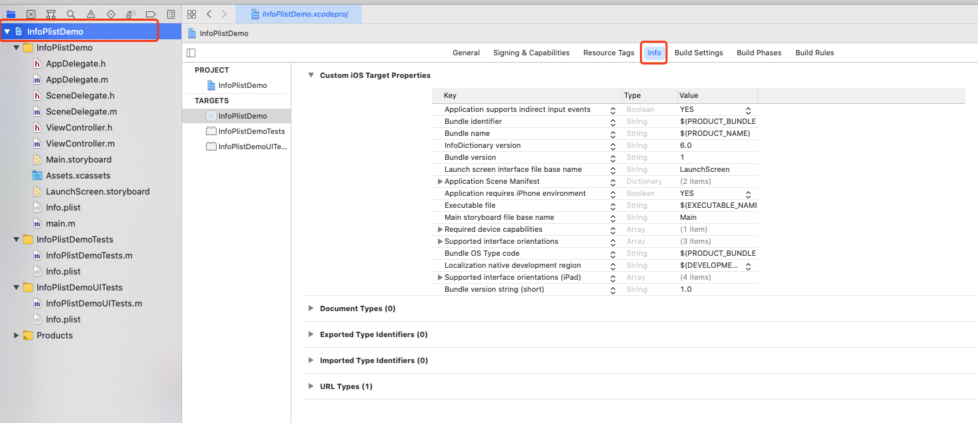The image size is (978, 423).
Task: Show the Symbol navigator hierarchy icon
Action: [51, 14]
